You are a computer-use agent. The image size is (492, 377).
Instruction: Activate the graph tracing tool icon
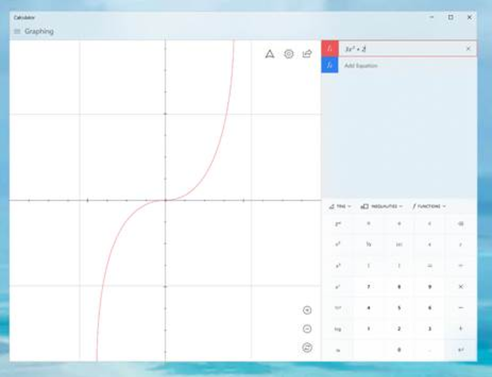[x=270, y=54]
